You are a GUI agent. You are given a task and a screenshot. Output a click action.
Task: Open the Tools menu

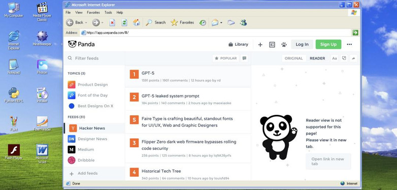point(108,12)
